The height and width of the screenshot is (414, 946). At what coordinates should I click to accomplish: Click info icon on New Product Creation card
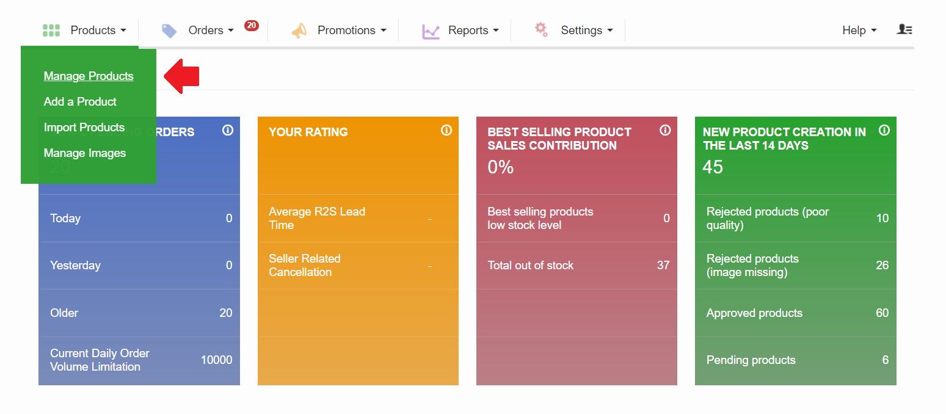point(884,130)
